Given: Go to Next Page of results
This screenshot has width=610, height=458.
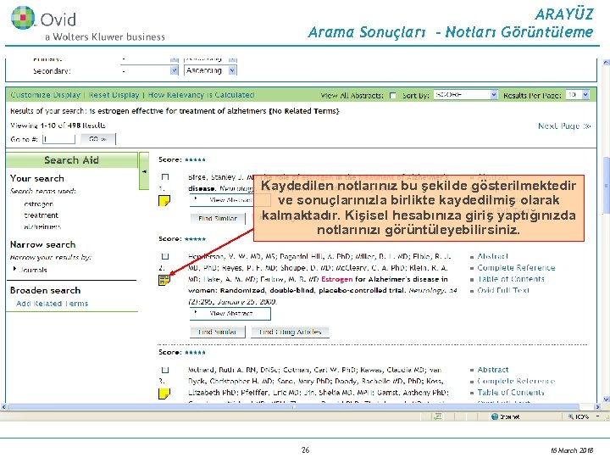Looking at the screenshot, I should point(564,126).
